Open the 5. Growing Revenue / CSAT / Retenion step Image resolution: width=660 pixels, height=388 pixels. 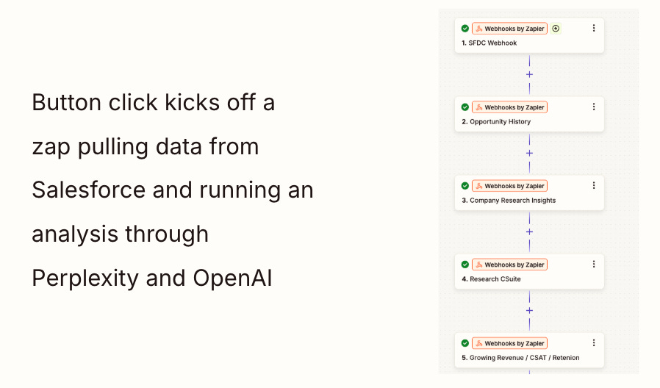529,351
